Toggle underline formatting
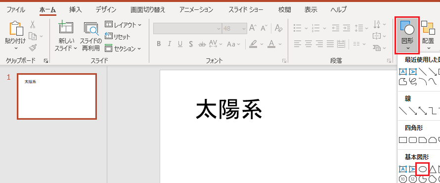Image resolution: width=440 pixels, height=183 pixels. point(180,44)
